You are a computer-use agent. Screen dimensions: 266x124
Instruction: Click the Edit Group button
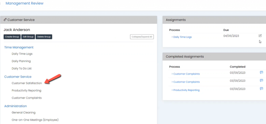(28, 37)
